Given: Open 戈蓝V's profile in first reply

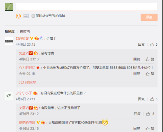Looking at the screenshot, I should click(23, 53).
